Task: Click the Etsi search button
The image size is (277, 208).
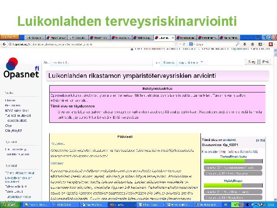Action: (x=265, y=62)
